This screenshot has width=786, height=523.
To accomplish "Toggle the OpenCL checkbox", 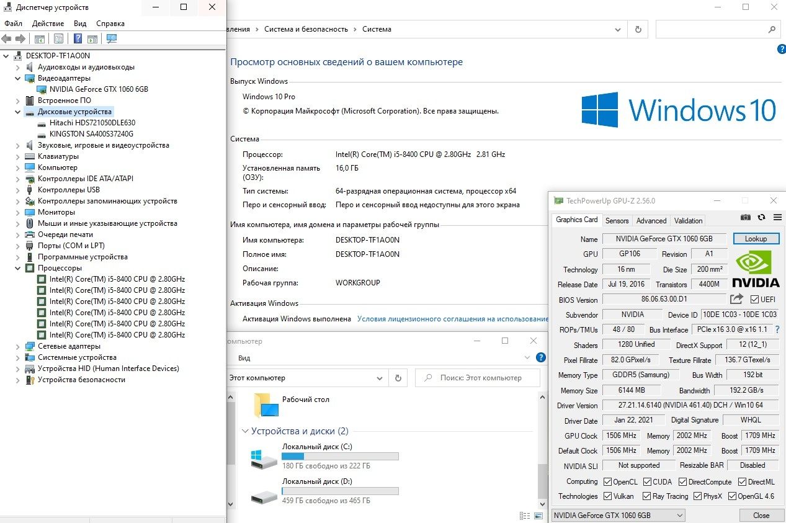I will [607, 482].
